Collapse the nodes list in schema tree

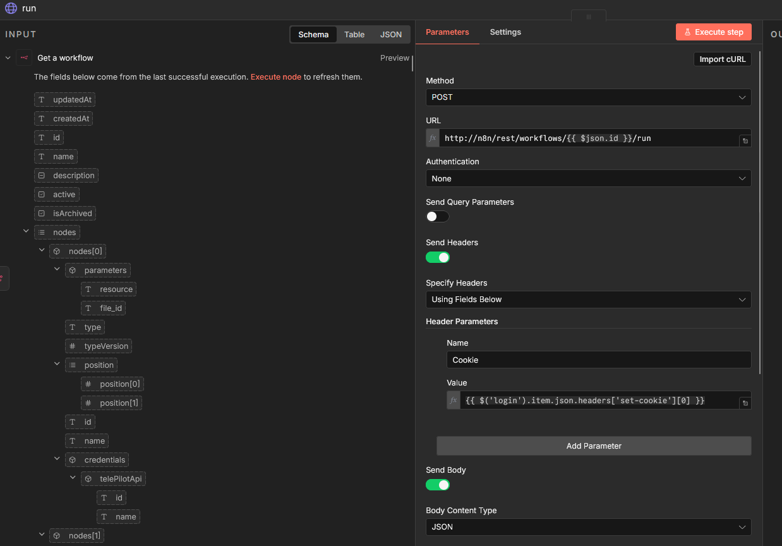(x=26, y=232)
